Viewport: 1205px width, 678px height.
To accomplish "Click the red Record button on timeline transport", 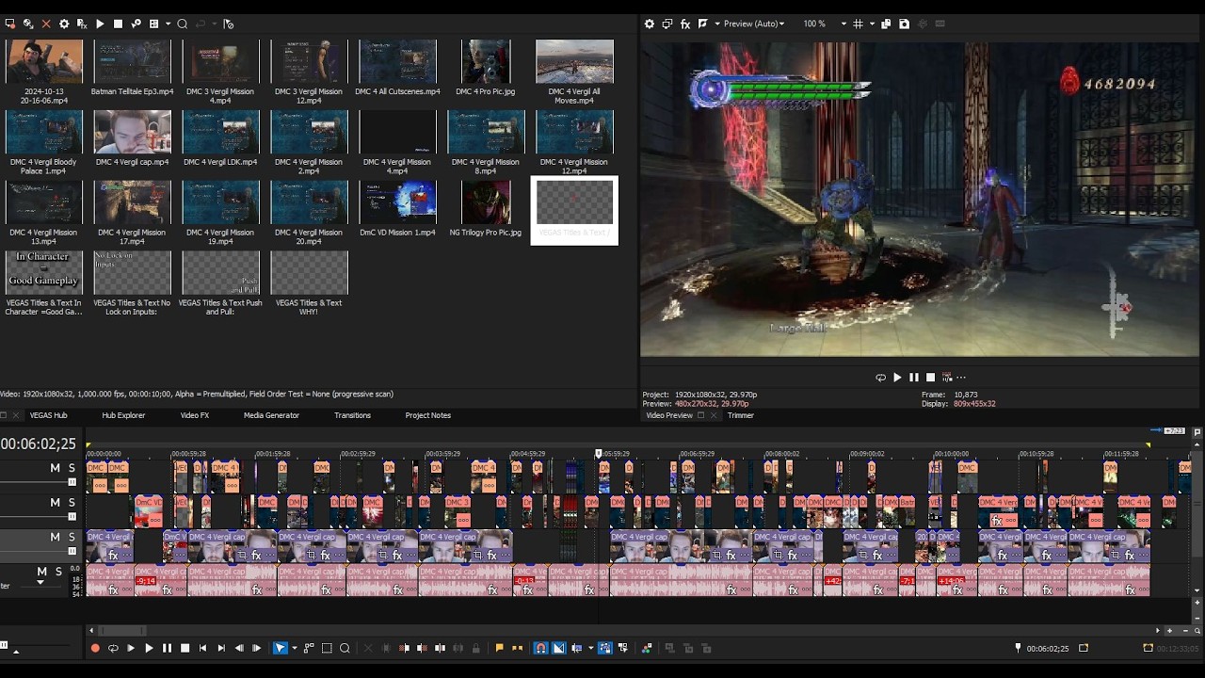I will pyautogui.click(x=95, y=648).
